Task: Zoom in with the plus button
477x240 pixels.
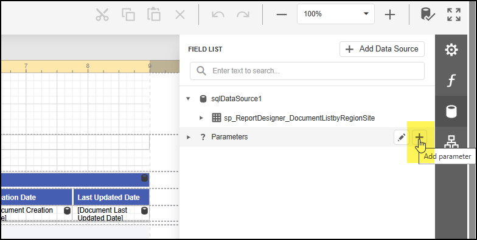Action: (389, 15)
